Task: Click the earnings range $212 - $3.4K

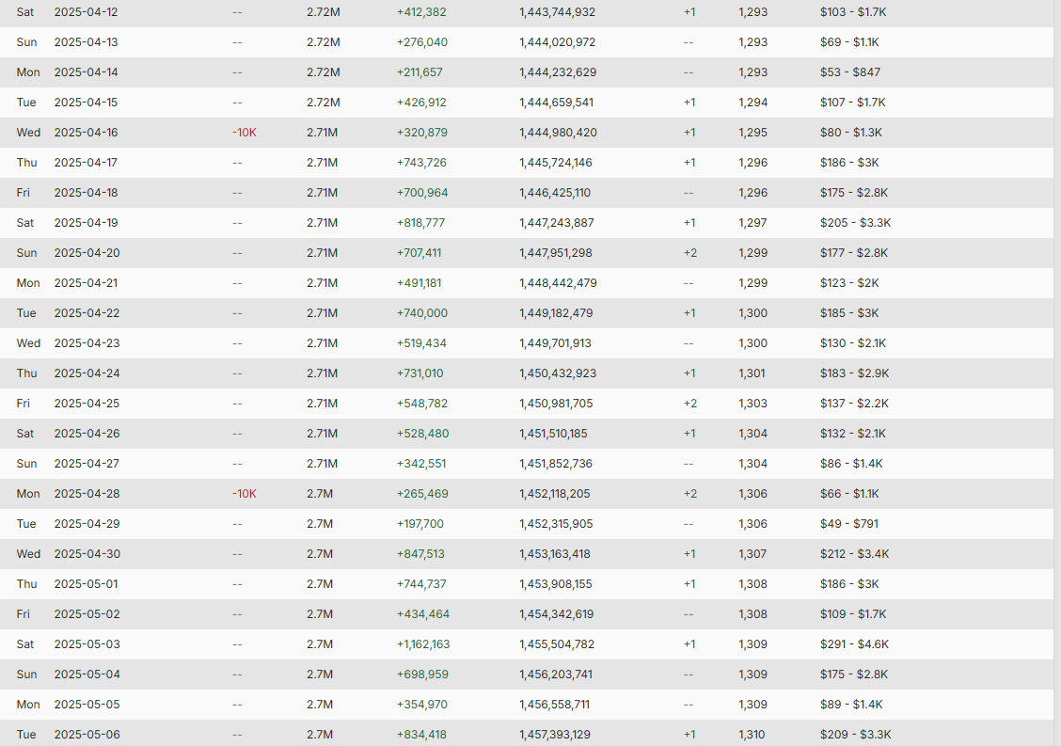Action: [x=855, y=554]
